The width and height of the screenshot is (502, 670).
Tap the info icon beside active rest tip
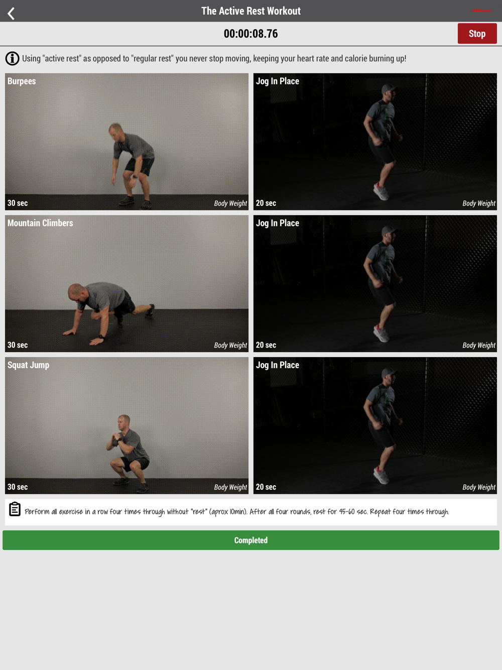coord(13,58)
